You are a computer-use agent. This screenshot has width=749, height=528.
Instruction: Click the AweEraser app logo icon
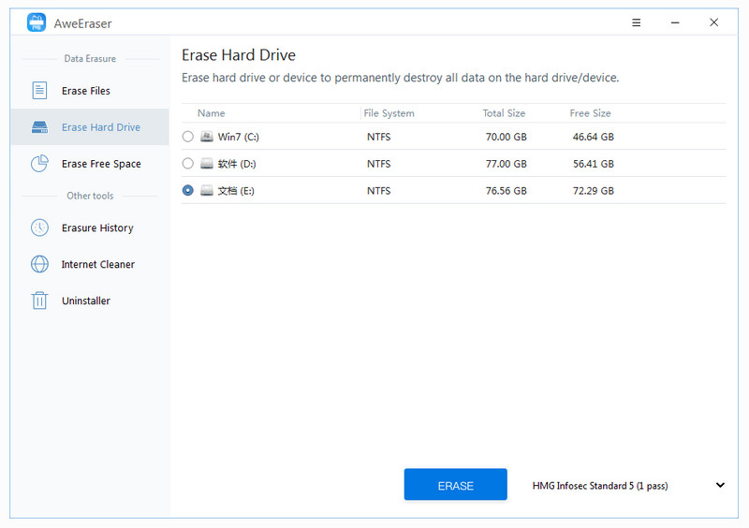(x=37, y=22)
